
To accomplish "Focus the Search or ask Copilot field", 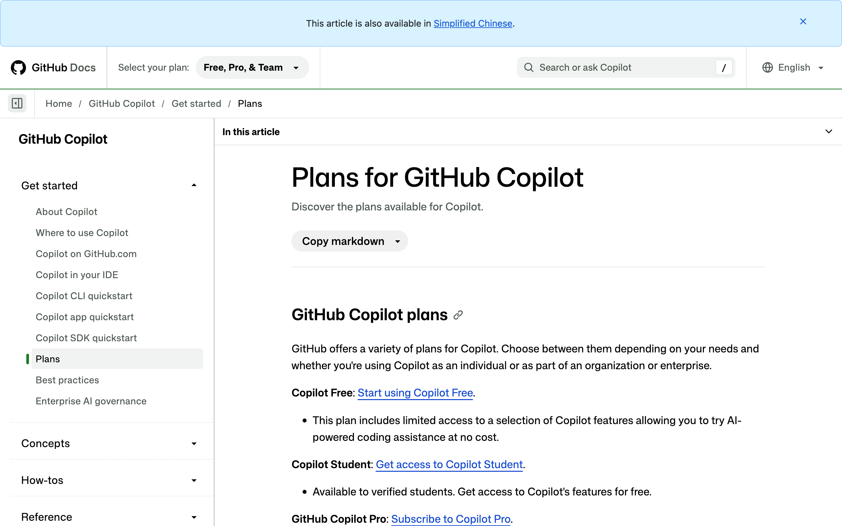I will pos(626,67).
